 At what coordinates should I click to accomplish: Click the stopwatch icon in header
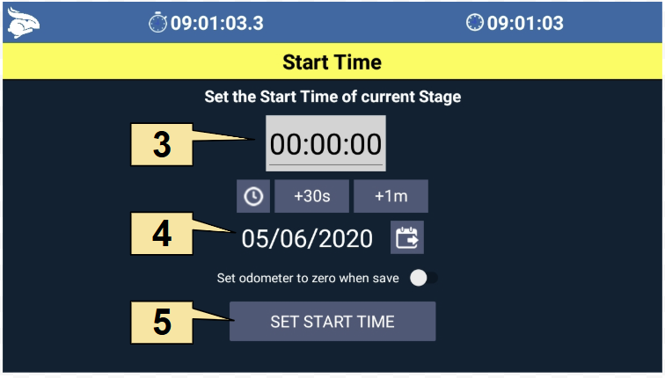click(x=157, y=23)
